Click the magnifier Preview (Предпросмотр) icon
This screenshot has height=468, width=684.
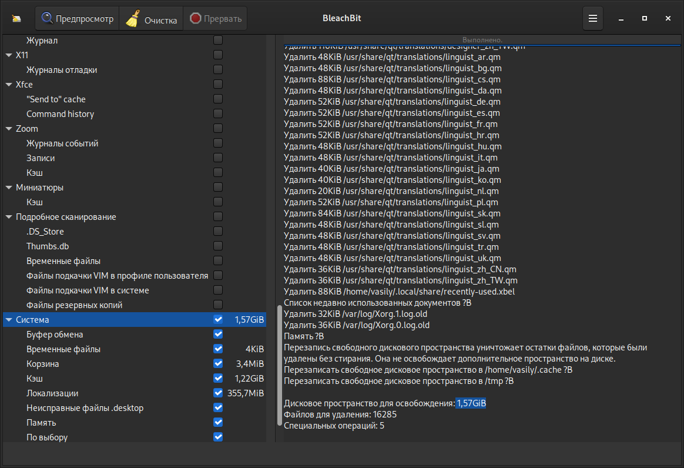(47, 18)
